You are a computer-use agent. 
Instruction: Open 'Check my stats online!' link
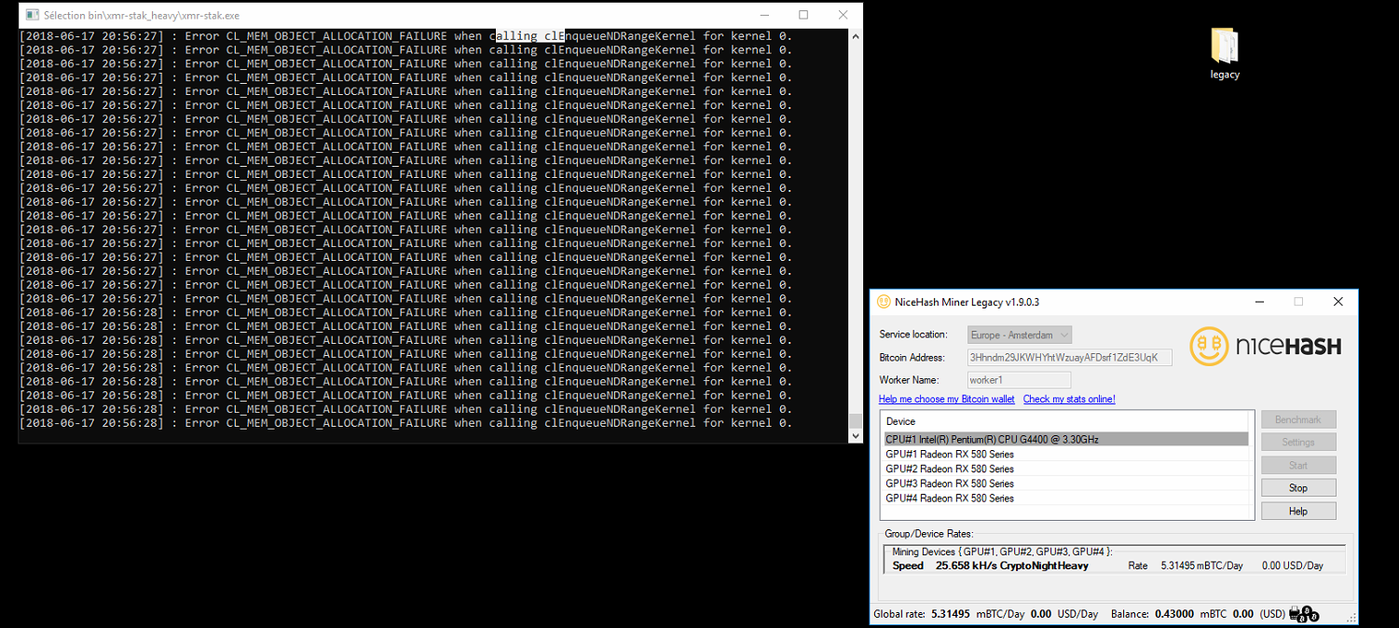[x=1068, y=399]
